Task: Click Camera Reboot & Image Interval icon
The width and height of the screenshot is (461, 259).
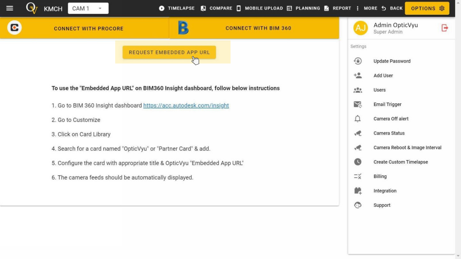Action: [x=358, y=147]
